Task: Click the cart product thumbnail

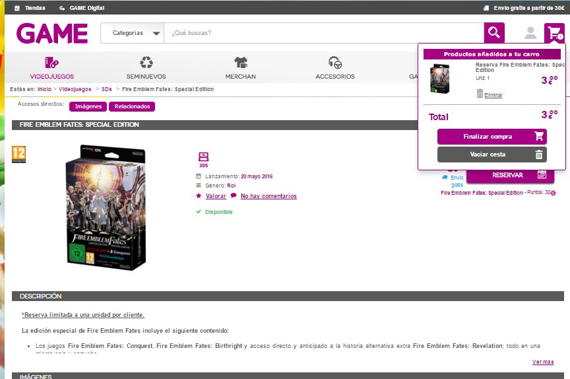Action: click(440, 79)
